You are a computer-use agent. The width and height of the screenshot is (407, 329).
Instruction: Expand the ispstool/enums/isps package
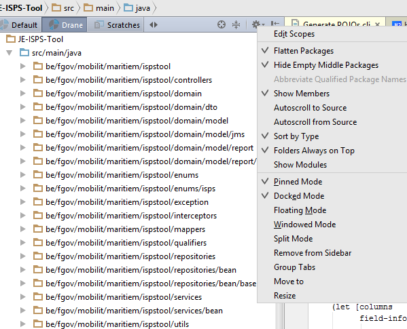(23, 189)
